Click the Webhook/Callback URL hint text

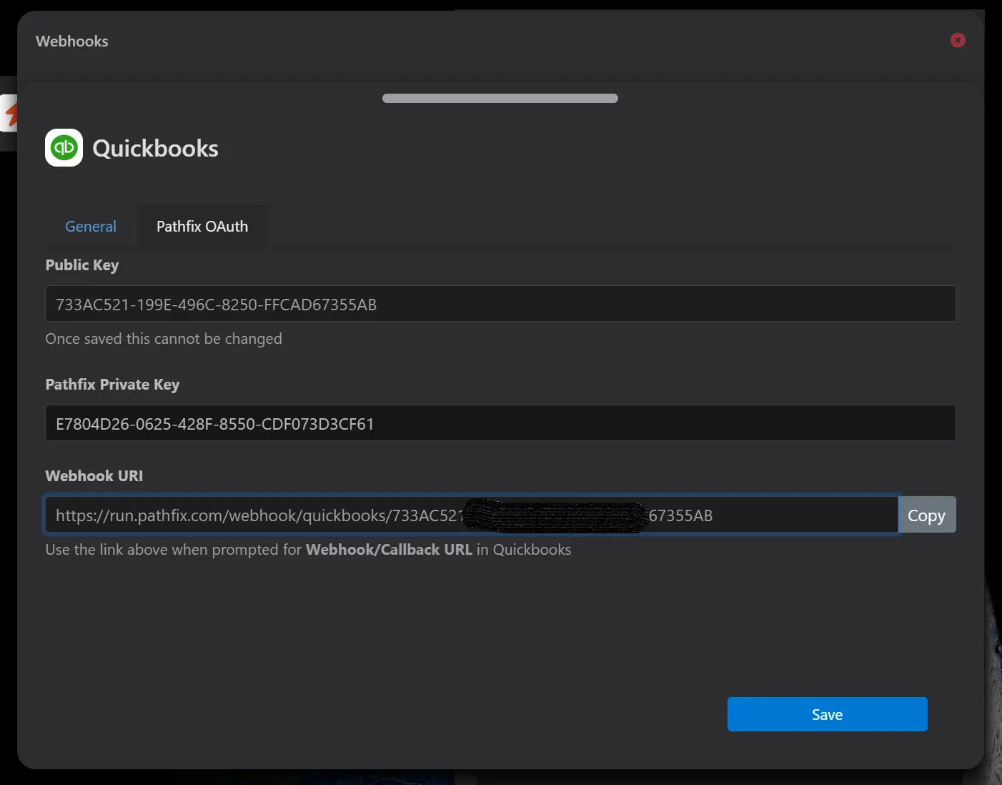point(308,550)
